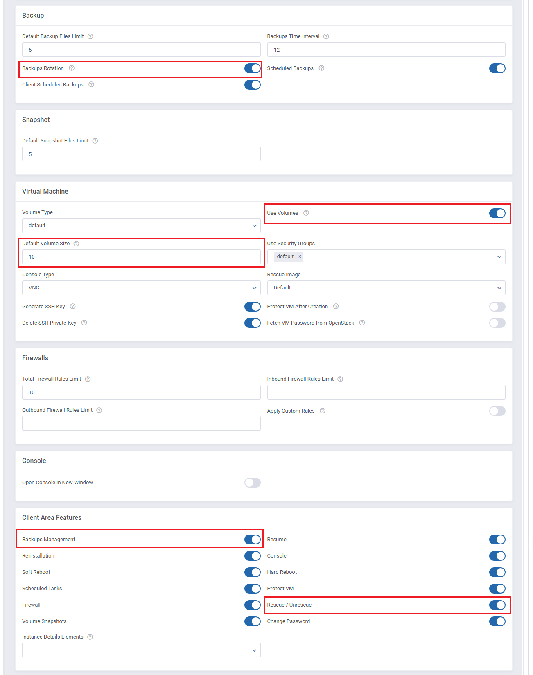Click help icon next to Generate SSH Key
The image size is (533, 675).
(x=72, y=307)
